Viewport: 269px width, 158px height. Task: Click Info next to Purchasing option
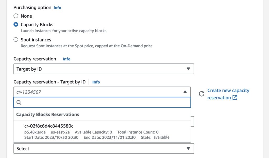coord(57,8)
